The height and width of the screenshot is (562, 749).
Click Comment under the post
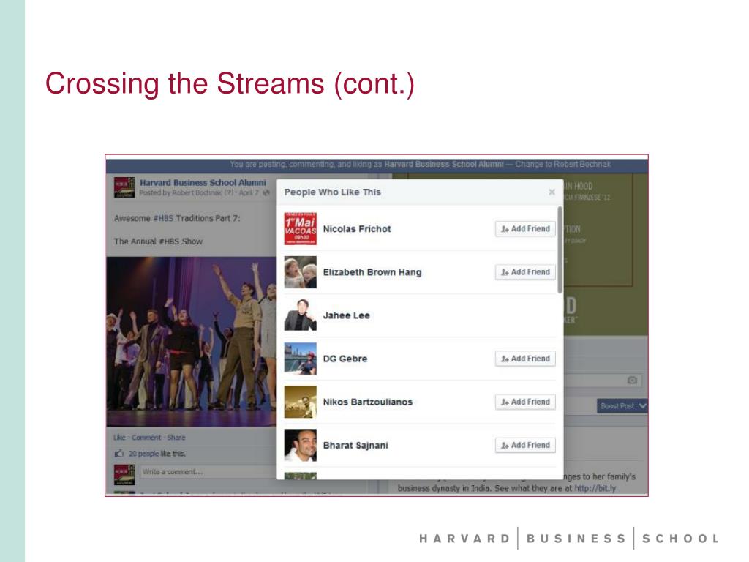pyautogui.click(x=146, y=438)
